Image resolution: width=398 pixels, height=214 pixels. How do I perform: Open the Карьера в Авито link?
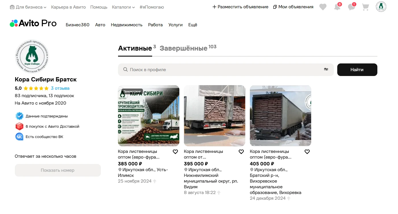68,7
